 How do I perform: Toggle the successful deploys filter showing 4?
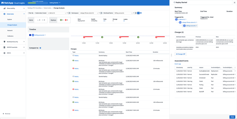(62, 20)
